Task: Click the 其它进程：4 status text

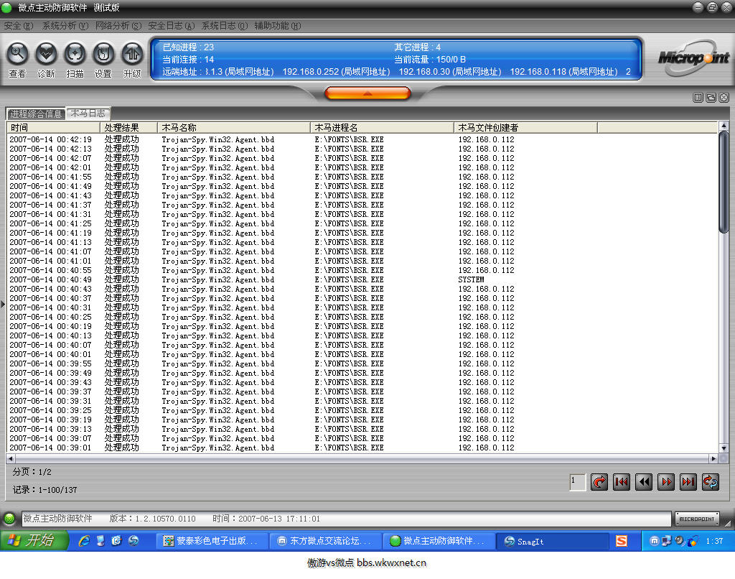Action: [417, 47]
